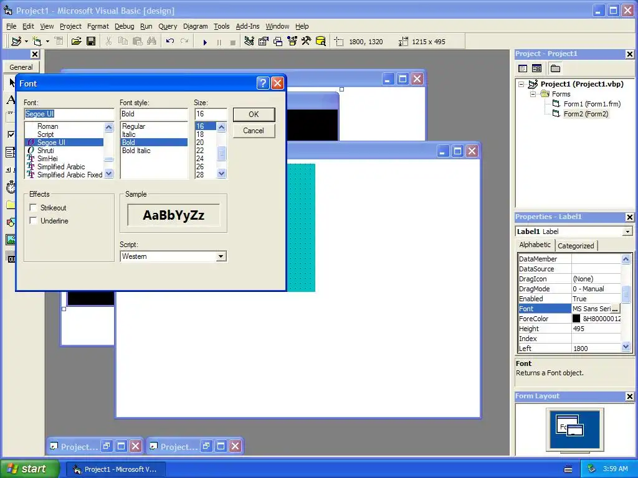Switch to the Alphabetic properties tab
The image size is (638, 478).
coord(535,245)
